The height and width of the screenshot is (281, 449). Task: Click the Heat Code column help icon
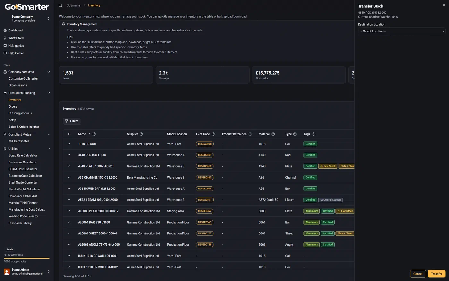213,134
